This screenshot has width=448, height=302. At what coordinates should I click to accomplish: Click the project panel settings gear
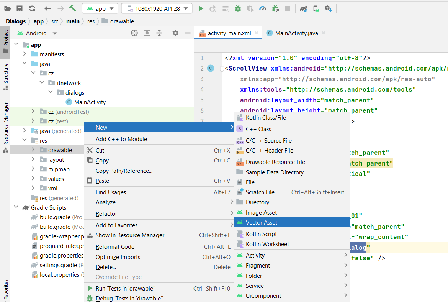point(175,33)
